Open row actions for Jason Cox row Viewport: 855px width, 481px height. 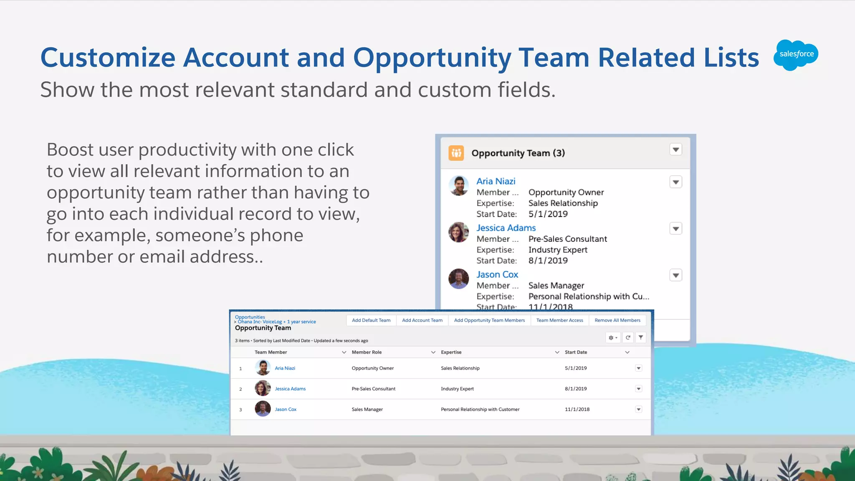click(638, 410)
